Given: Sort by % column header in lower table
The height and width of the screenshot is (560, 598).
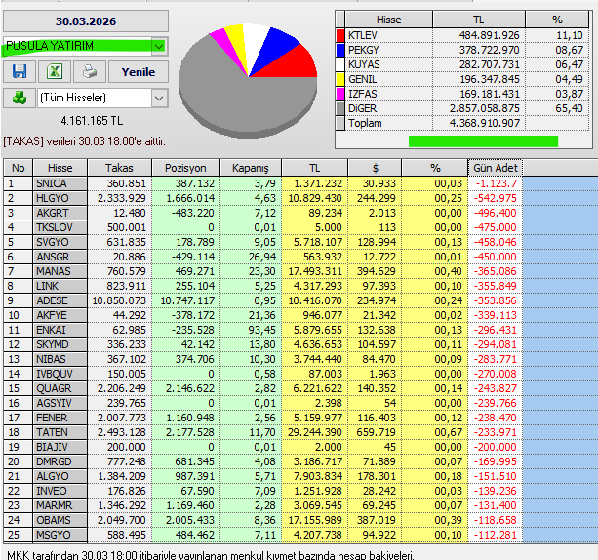Looking at the screenshot, I should click(x=435, y=168).
